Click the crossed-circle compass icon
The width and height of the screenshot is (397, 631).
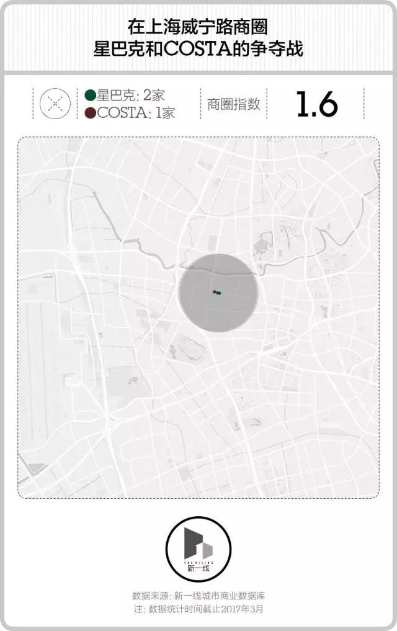55,103
